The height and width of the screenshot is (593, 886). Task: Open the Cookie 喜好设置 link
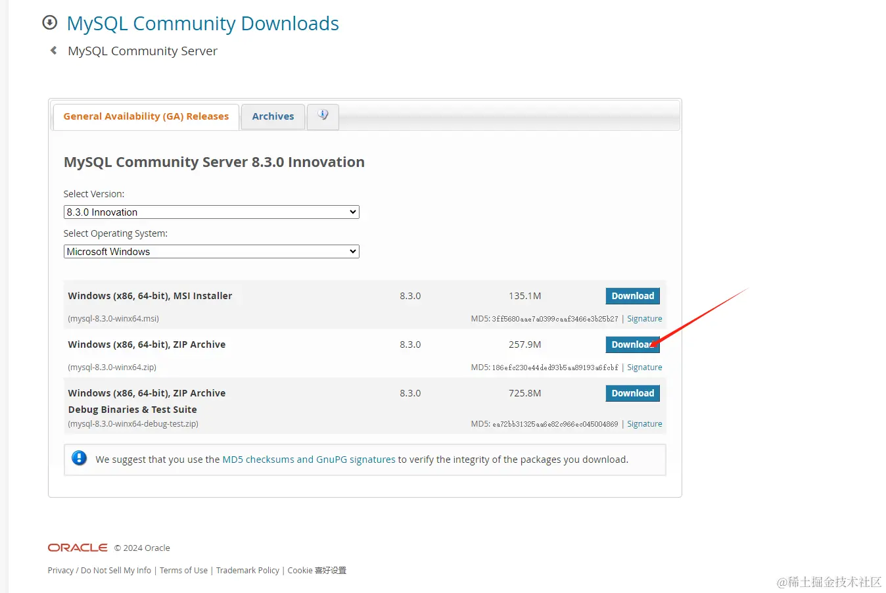pos(317,571)
